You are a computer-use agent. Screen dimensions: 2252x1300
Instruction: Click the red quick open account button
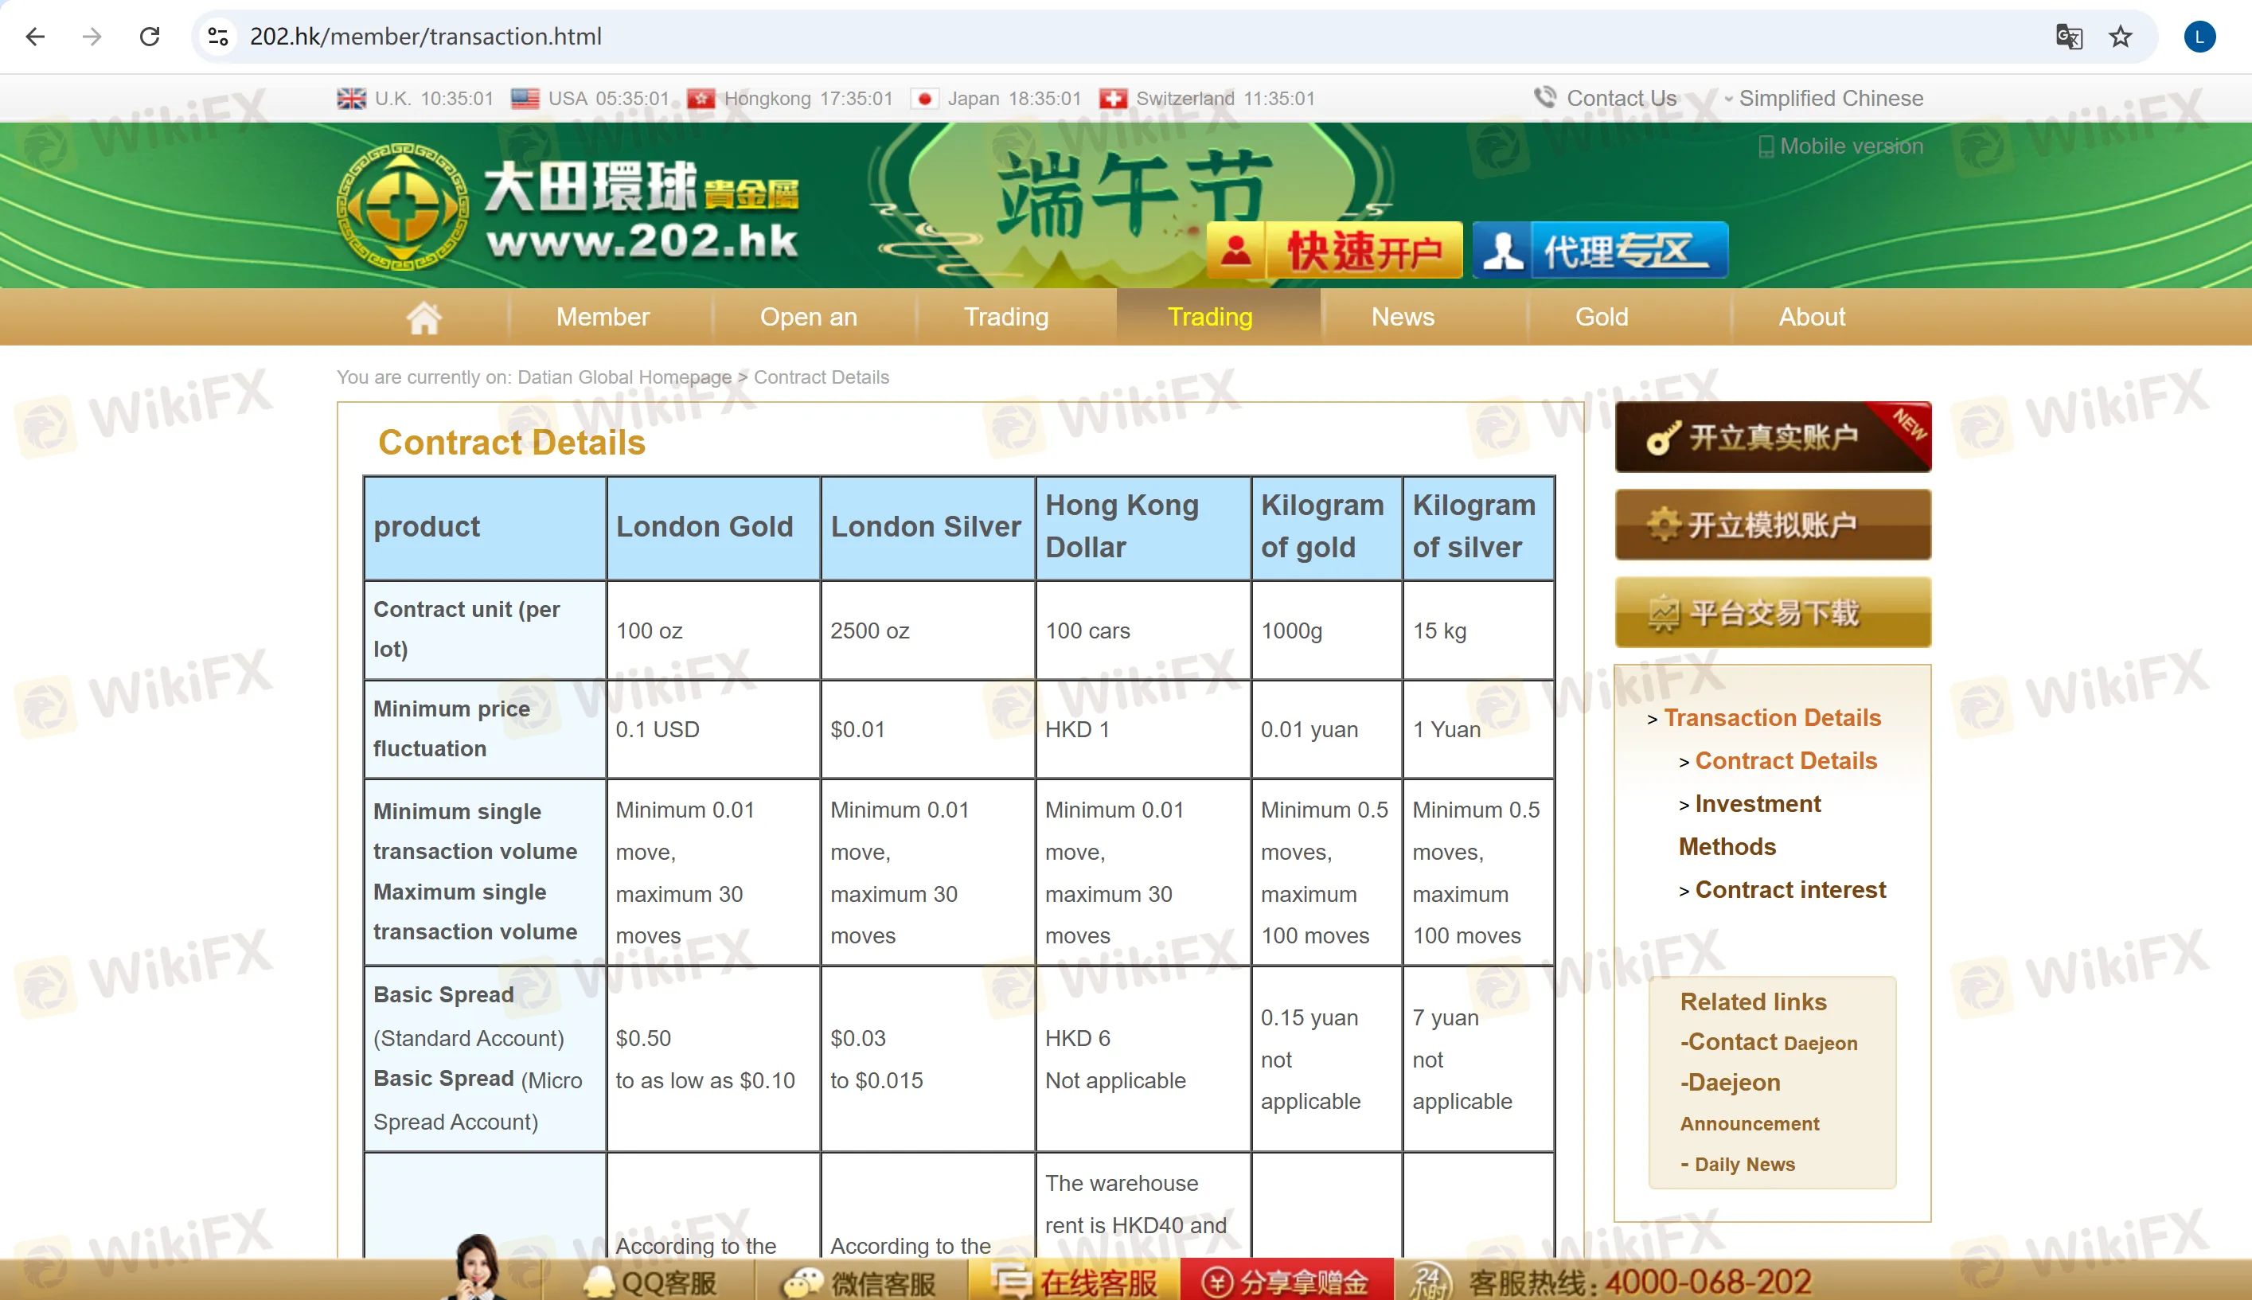[x=1334, y=251]
